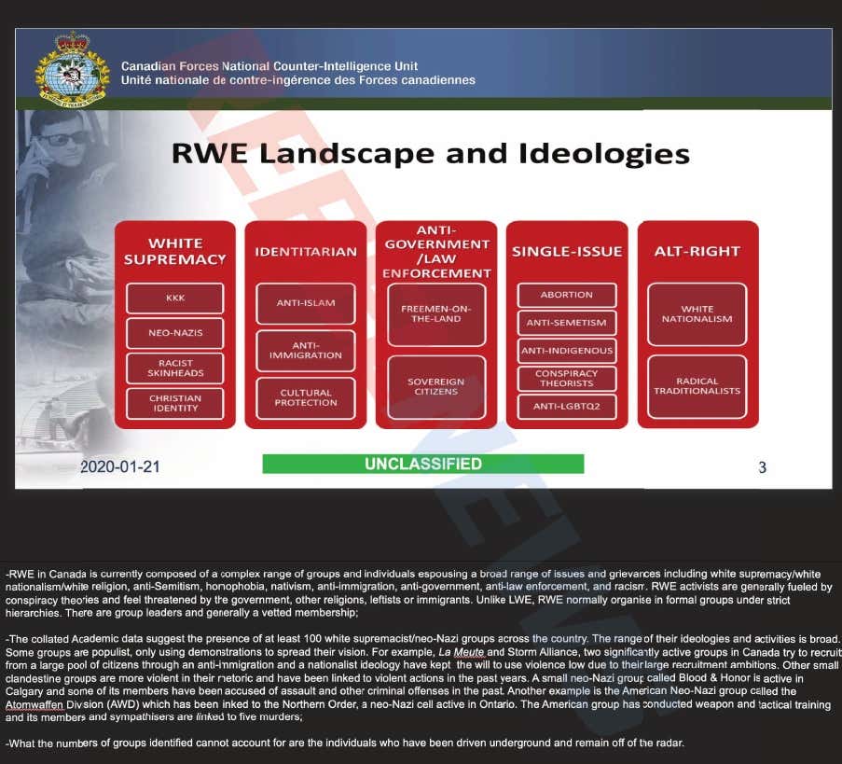The width and height of the screenshot is (842, 764).
Task: Select the 'CONSPIRACY THEORISTS' box
Action: click(x=567, y=379)
